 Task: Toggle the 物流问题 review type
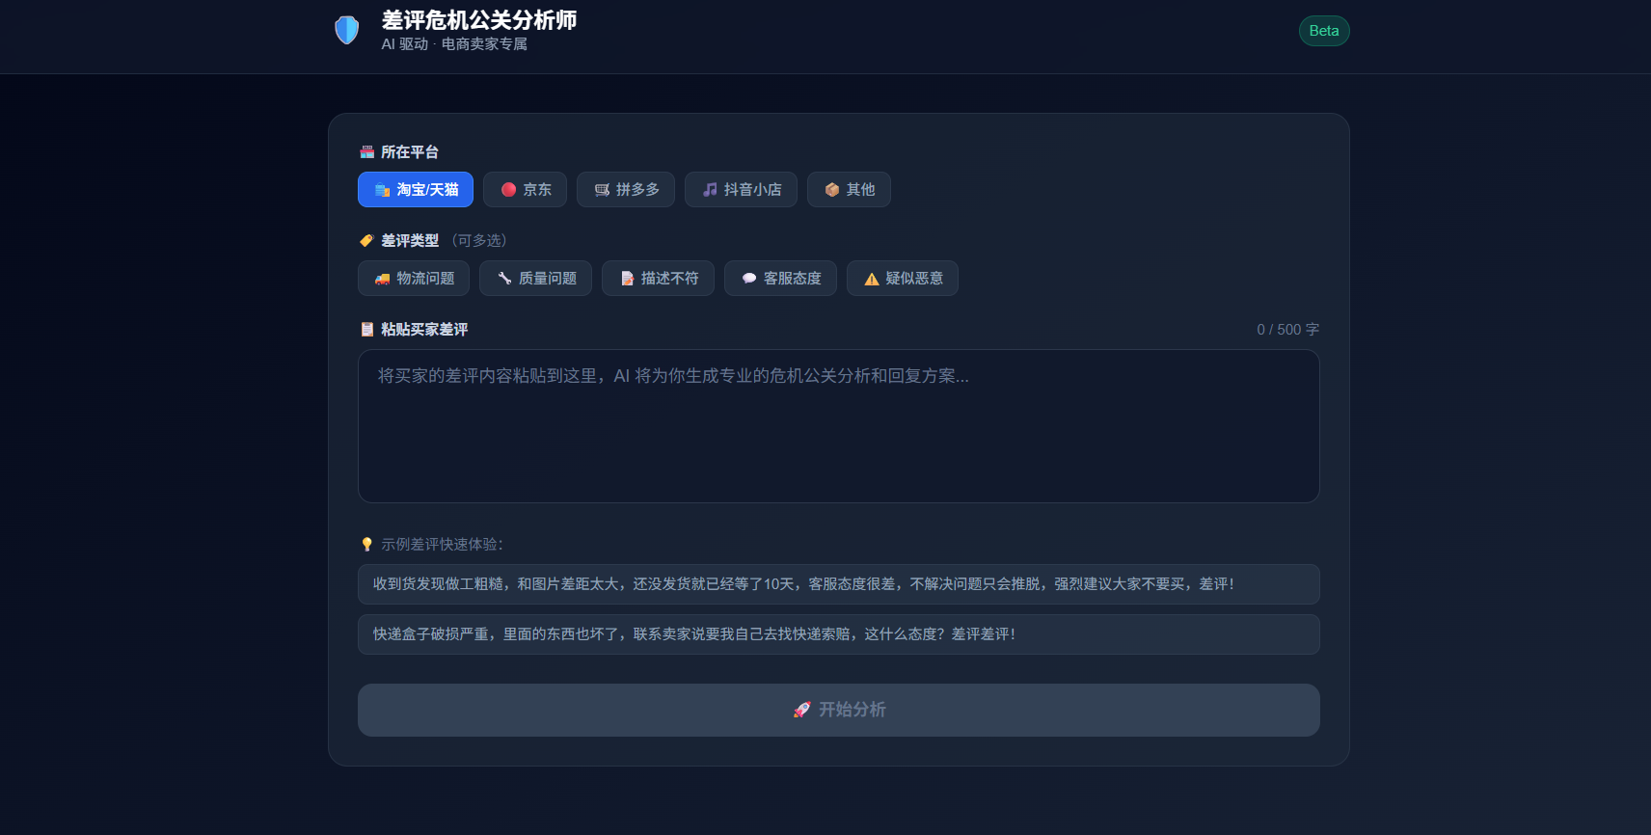[414, 279]
